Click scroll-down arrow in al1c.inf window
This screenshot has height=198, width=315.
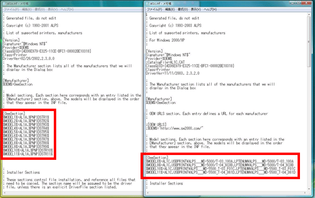pos(309,189)
